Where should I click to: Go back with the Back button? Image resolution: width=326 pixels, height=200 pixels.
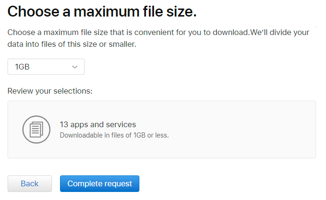[x=29, y=183]
